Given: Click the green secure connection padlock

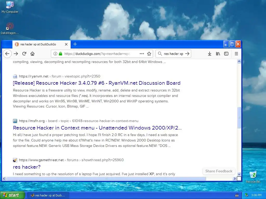Looking at the screenshot, I should 60,54.
